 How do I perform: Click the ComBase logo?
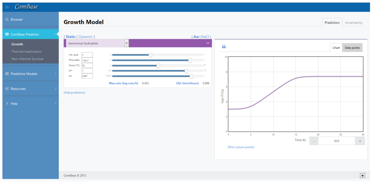(x=26, y=7)
